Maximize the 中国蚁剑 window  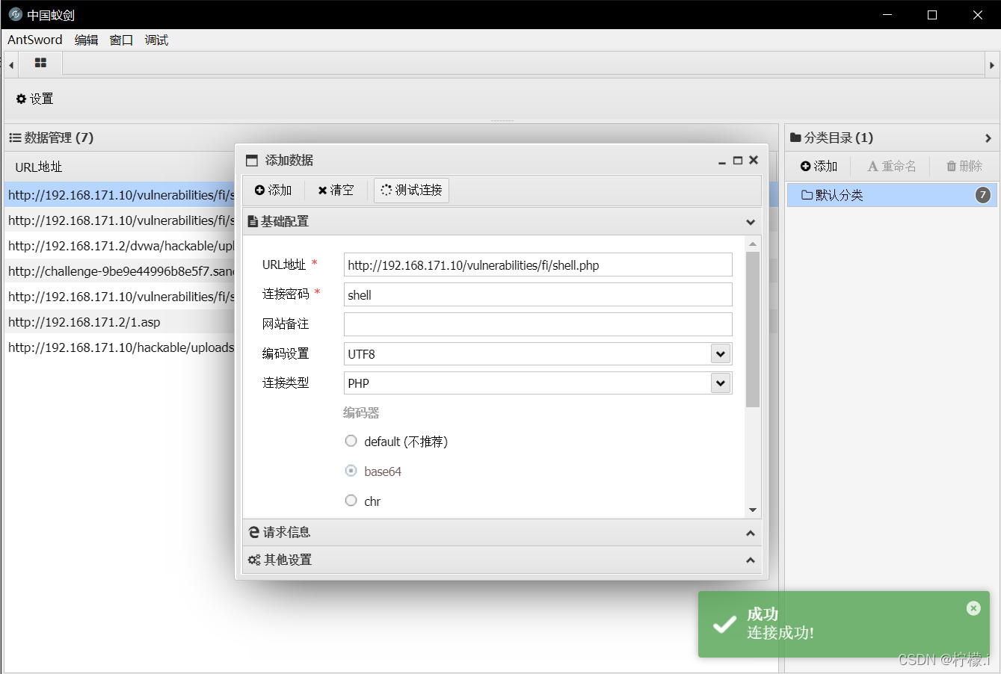932,15
